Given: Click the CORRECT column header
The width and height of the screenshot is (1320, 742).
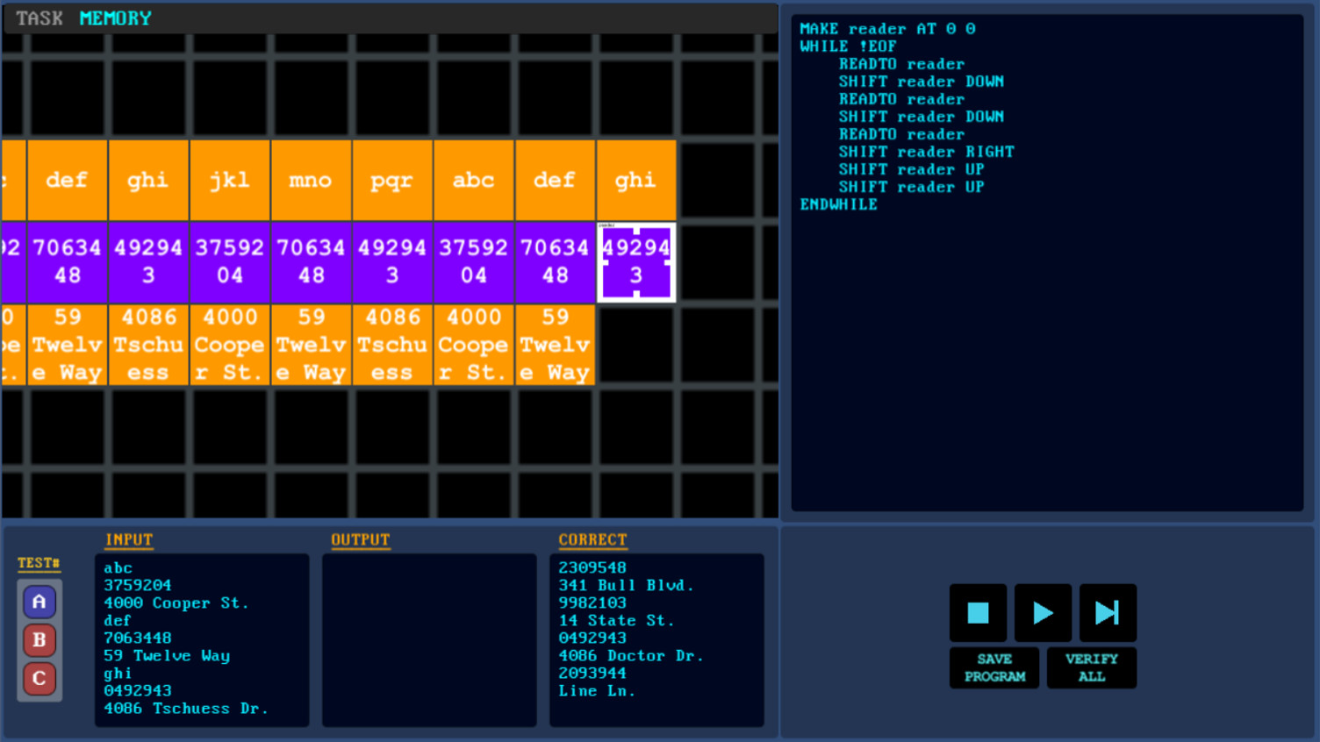Looking at the screenshot, I should pyautogui.click(x=593, y=540).
